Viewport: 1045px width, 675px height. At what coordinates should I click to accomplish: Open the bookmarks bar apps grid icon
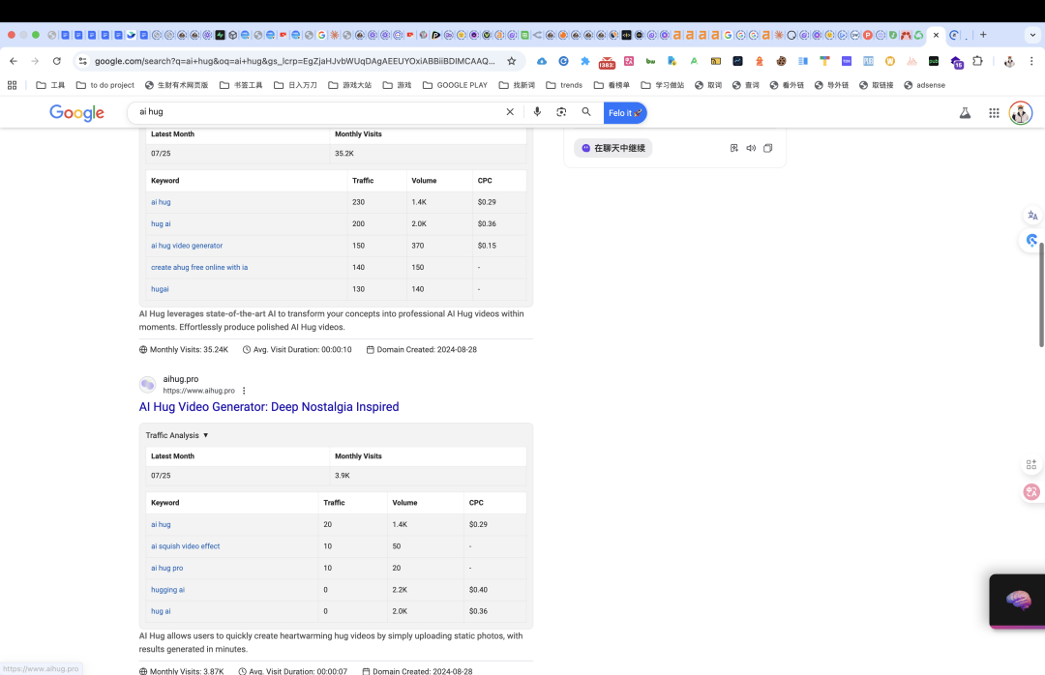[12, 85]
